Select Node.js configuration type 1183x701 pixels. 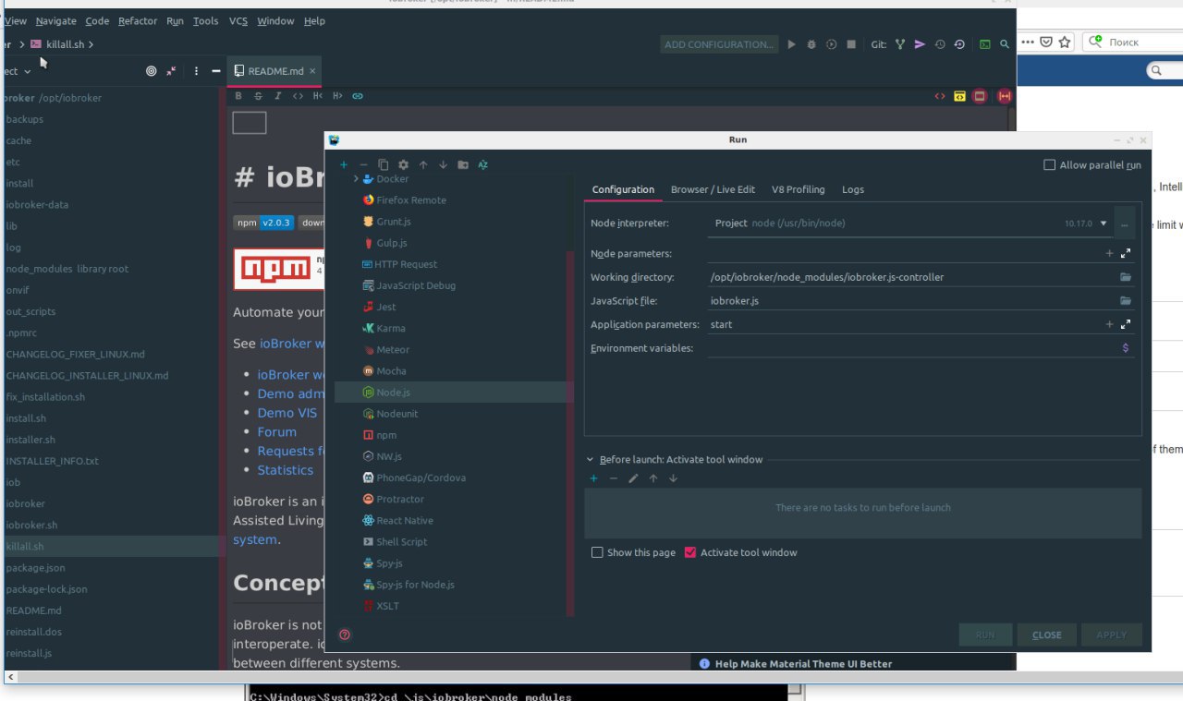453,393
